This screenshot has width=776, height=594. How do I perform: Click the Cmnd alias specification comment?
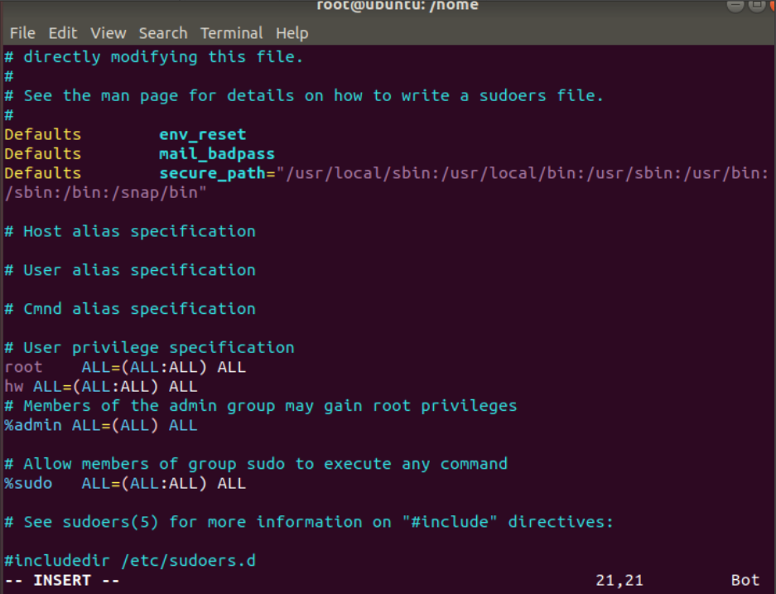point(130,309)
